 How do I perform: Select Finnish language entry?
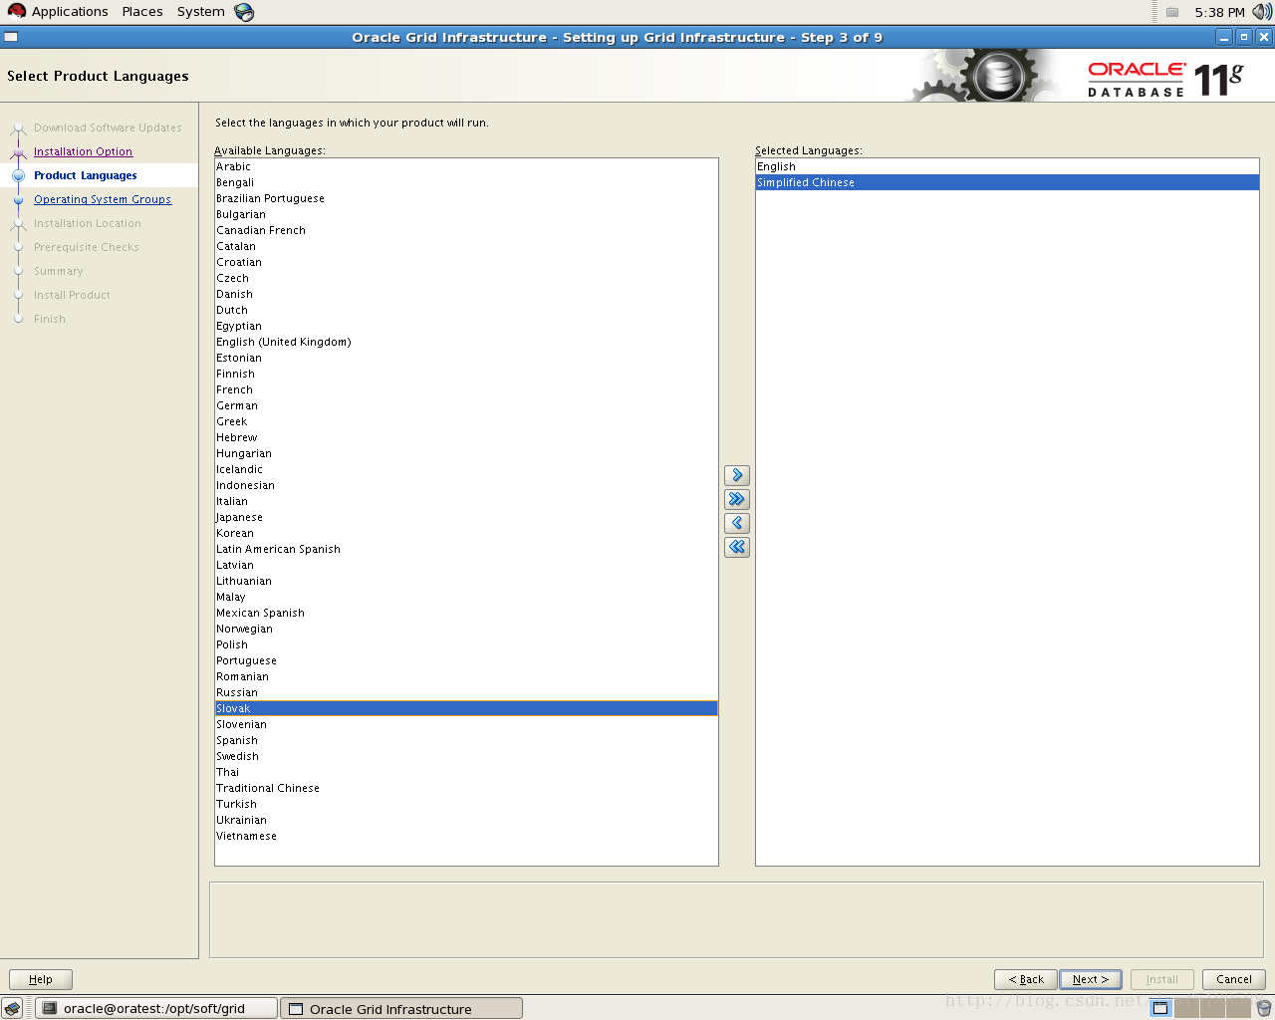pos(466,374)
